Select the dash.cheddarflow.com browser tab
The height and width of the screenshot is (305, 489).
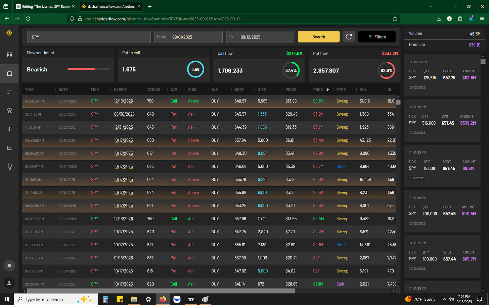click(x=111, y=6)
